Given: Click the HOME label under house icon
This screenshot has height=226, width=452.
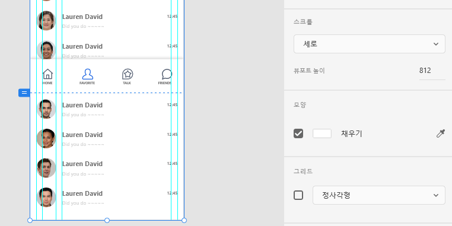Looking at the screenshot, I should [x=47, y=83].
